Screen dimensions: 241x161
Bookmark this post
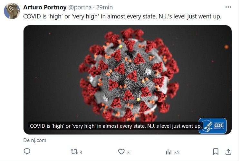216,152
